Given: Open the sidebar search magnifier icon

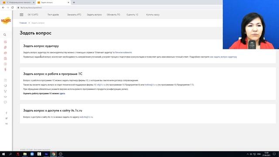Looking at the screenshot, I should 5,35.
